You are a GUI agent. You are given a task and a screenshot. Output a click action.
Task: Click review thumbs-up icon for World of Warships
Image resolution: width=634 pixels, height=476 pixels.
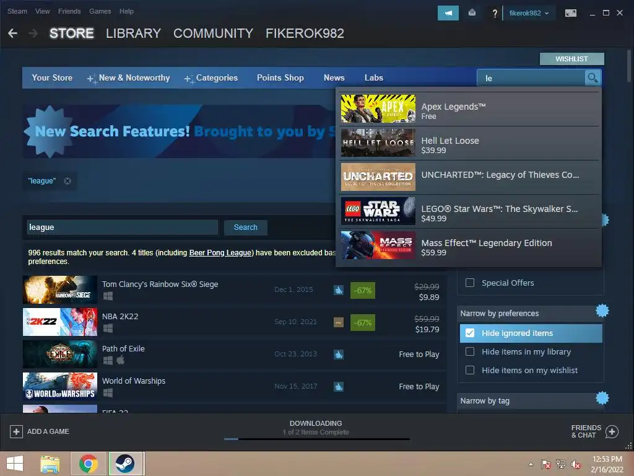[x=339, y=387]
